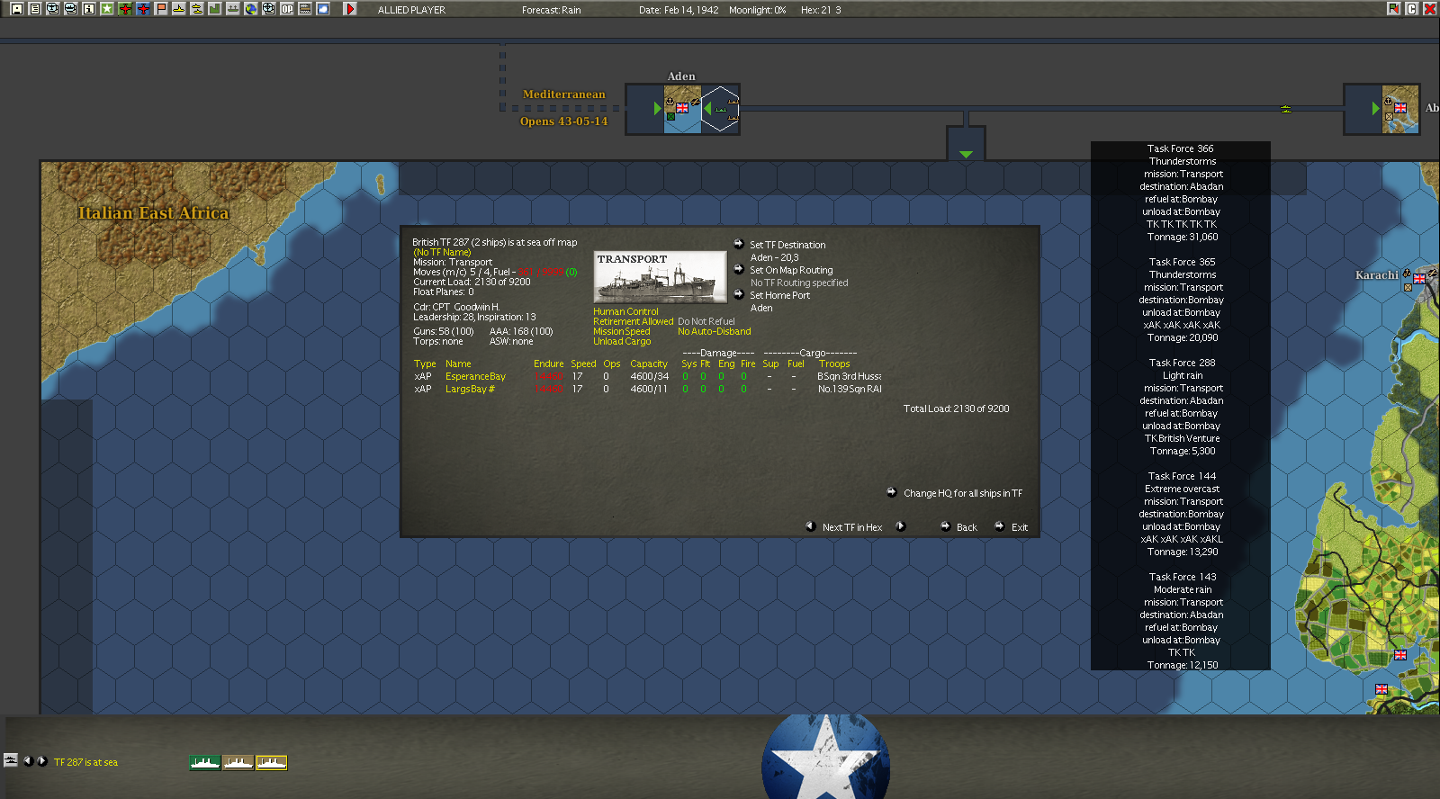Click the save game disk icon
This screenshot has height=799, width=1440.
[17, 9]
